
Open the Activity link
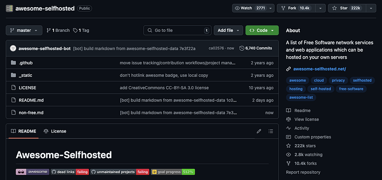pos(297,128)
